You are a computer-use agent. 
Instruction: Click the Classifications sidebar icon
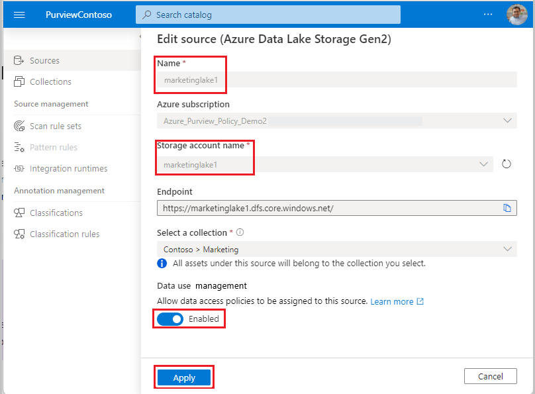click(20, 213)
